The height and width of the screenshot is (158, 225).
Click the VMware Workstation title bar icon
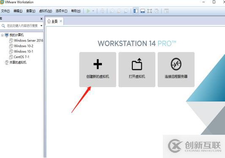pos(2,2)
